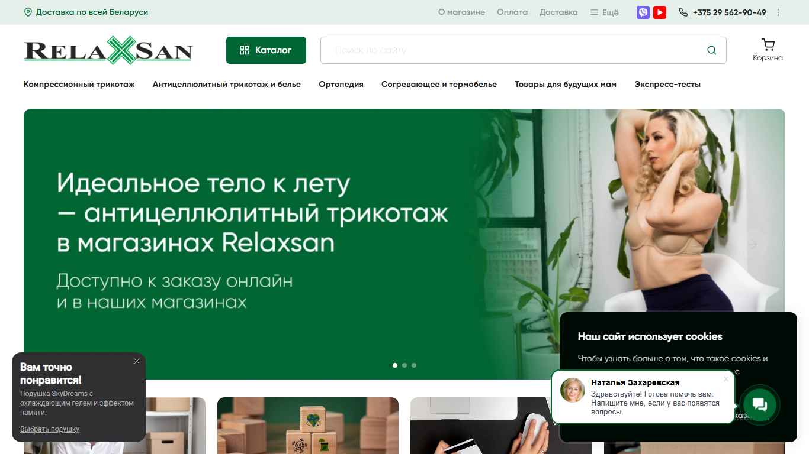The height and width of the screenshot is (454, 809).
Task: Open the shopping cart Корзина
Action: [x=768, y=50]
